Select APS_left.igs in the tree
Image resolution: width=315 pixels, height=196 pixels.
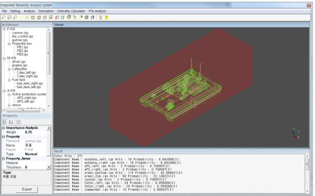25,101
